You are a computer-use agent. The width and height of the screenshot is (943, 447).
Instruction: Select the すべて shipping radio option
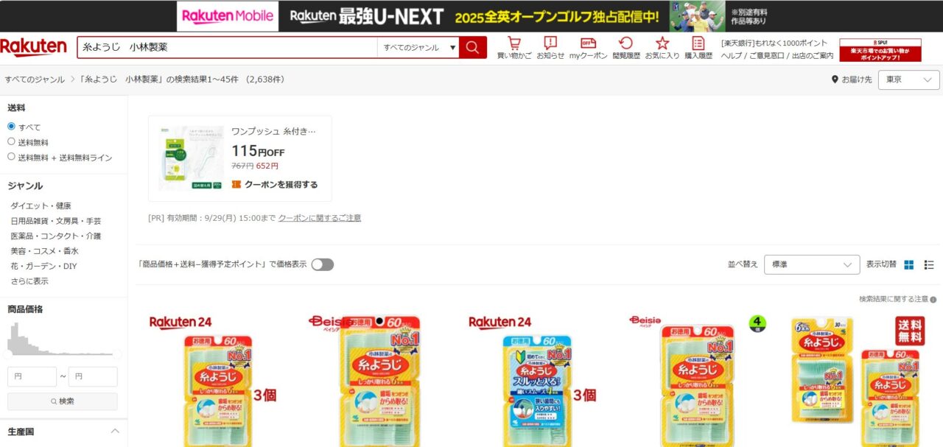(x=11, y=127)
